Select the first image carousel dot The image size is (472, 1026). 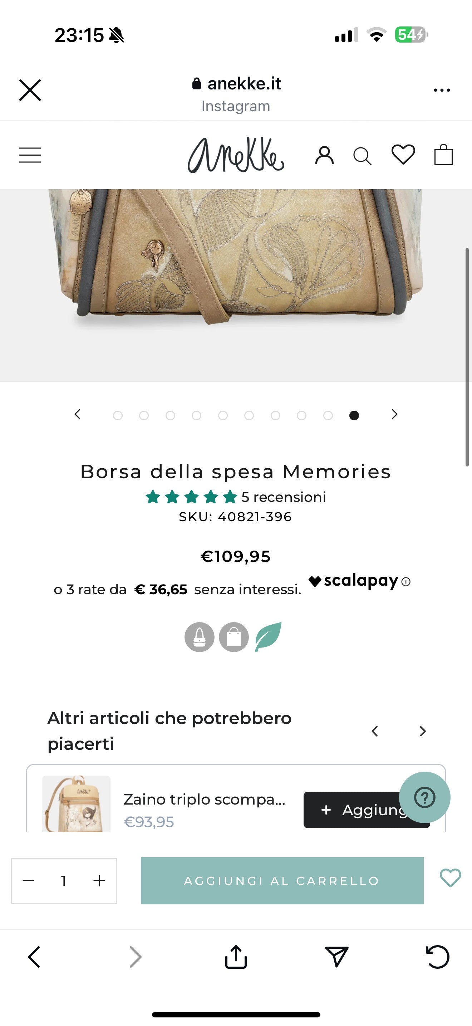coord(118,415)
